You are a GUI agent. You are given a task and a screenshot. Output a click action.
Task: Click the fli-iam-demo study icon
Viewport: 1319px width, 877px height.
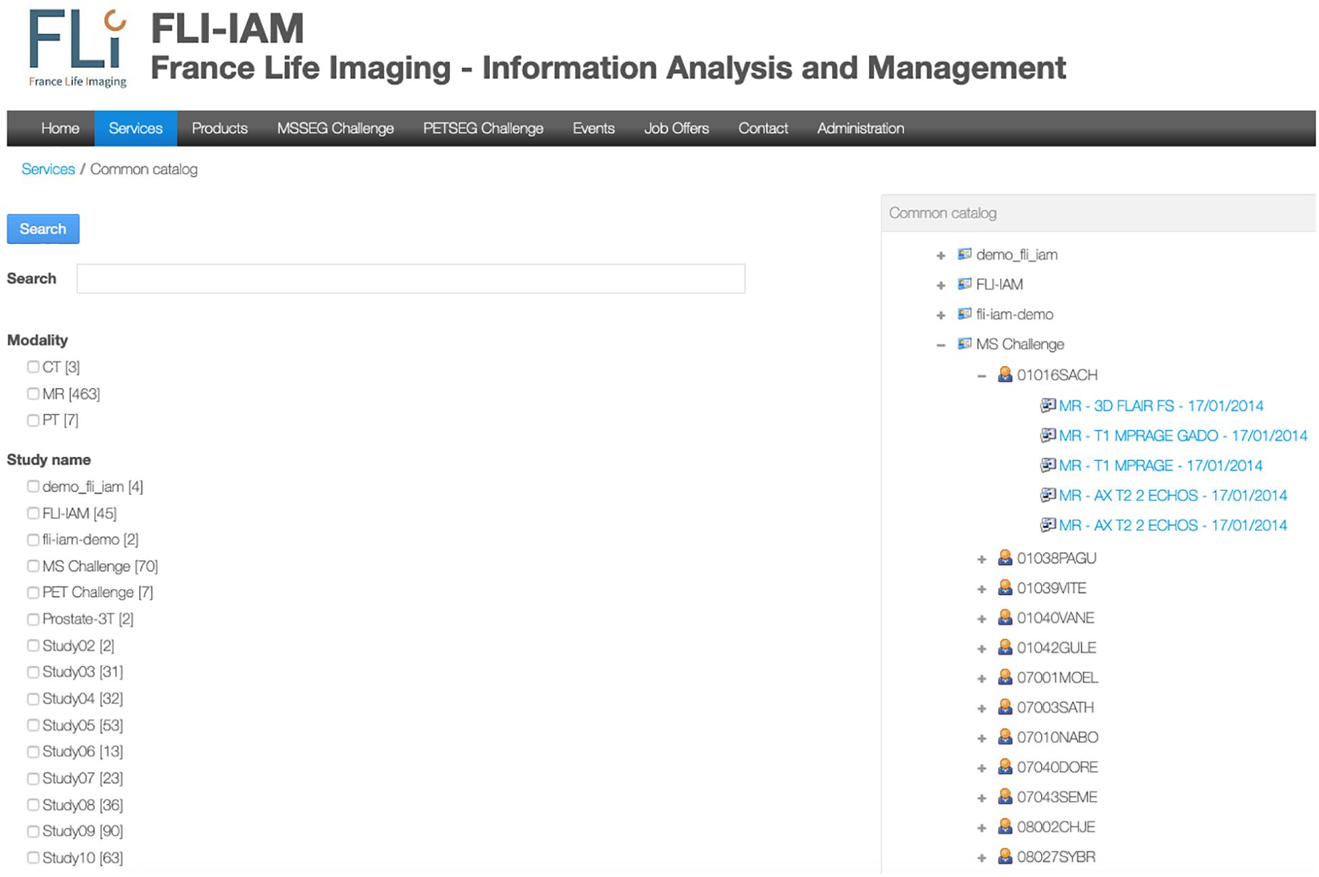[965, 314]
